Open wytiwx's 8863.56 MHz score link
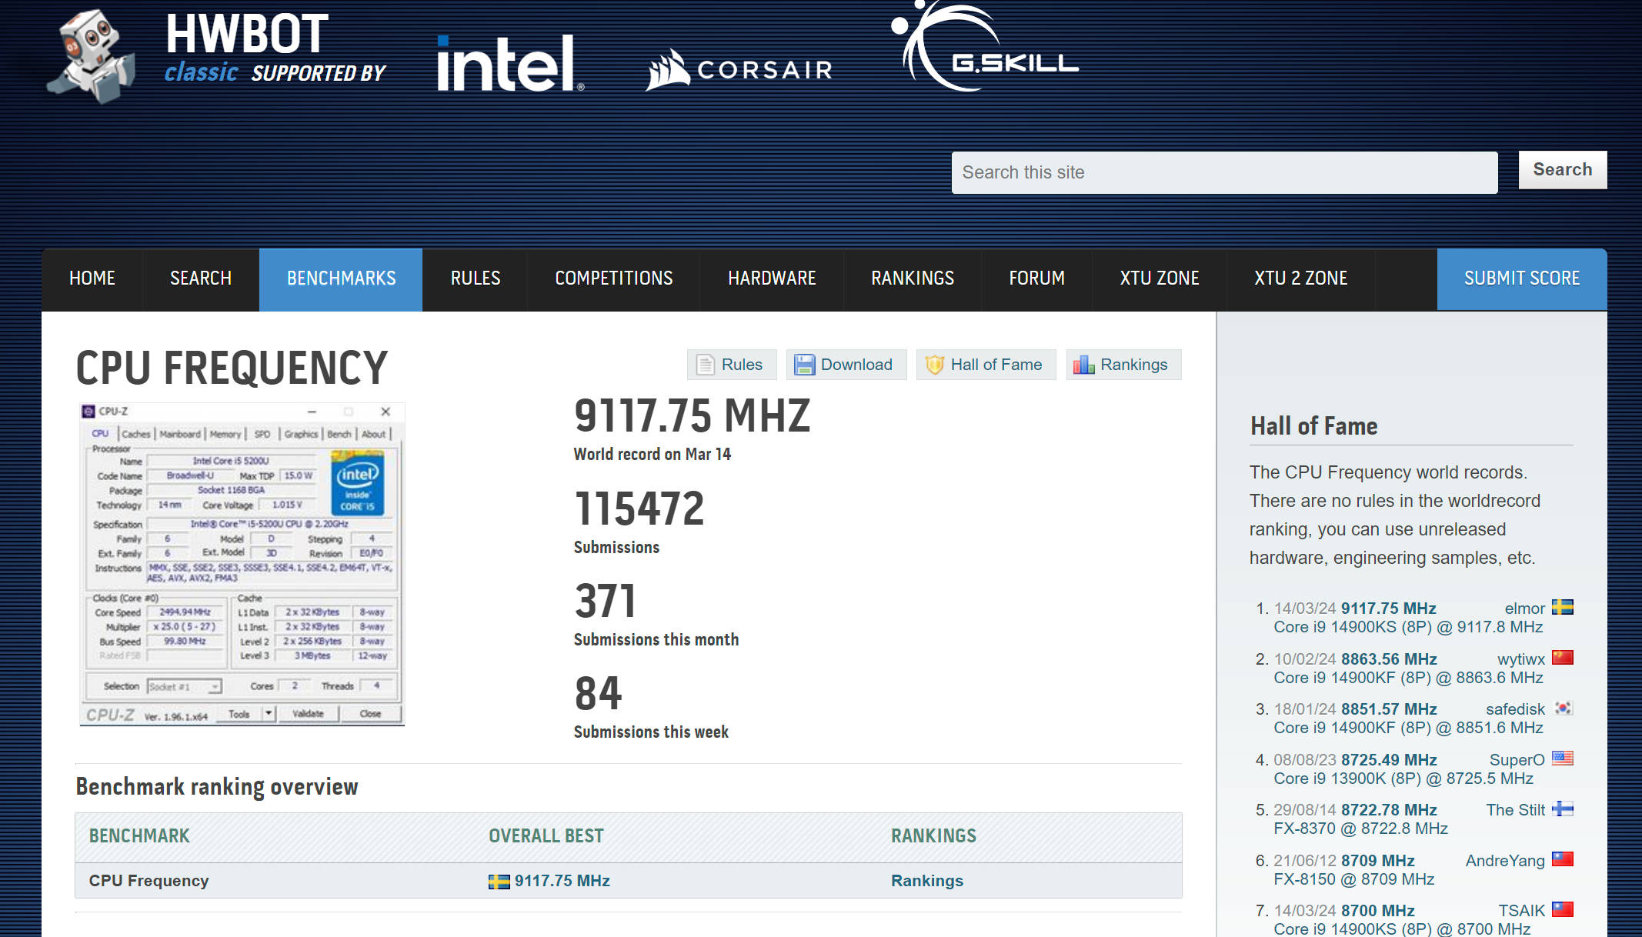Viewport: 1642px width, 937px height. click(1389, 659)
